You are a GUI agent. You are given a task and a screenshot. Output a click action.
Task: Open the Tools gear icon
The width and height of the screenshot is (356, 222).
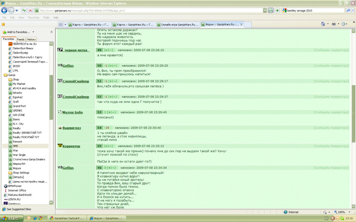pos(343,24)
